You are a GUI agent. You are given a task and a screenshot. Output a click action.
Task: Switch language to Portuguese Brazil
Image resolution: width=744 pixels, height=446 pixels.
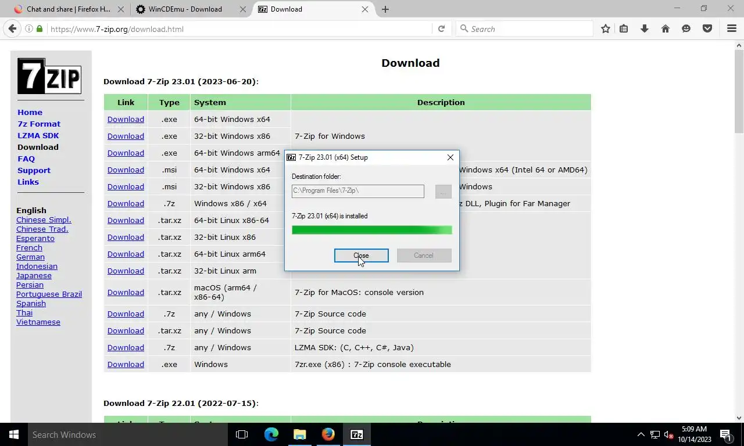(x=49, y=294)
